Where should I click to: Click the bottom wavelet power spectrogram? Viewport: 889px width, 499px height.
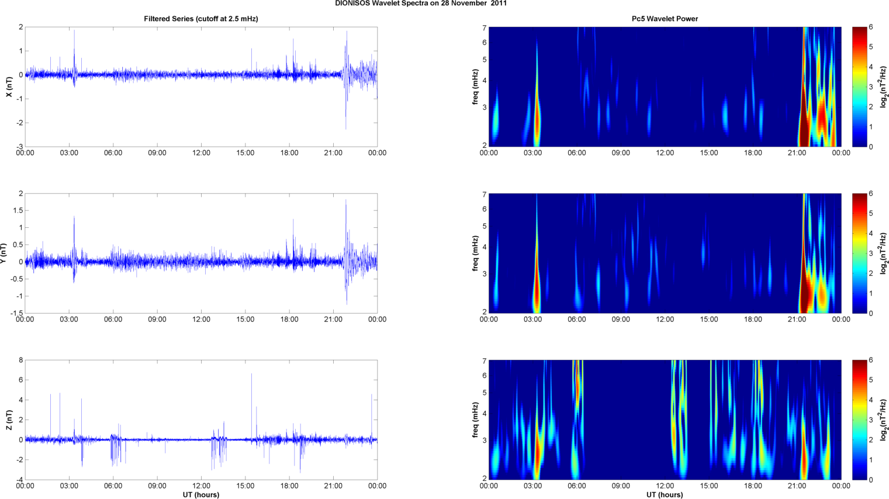(x=665, y=420)
